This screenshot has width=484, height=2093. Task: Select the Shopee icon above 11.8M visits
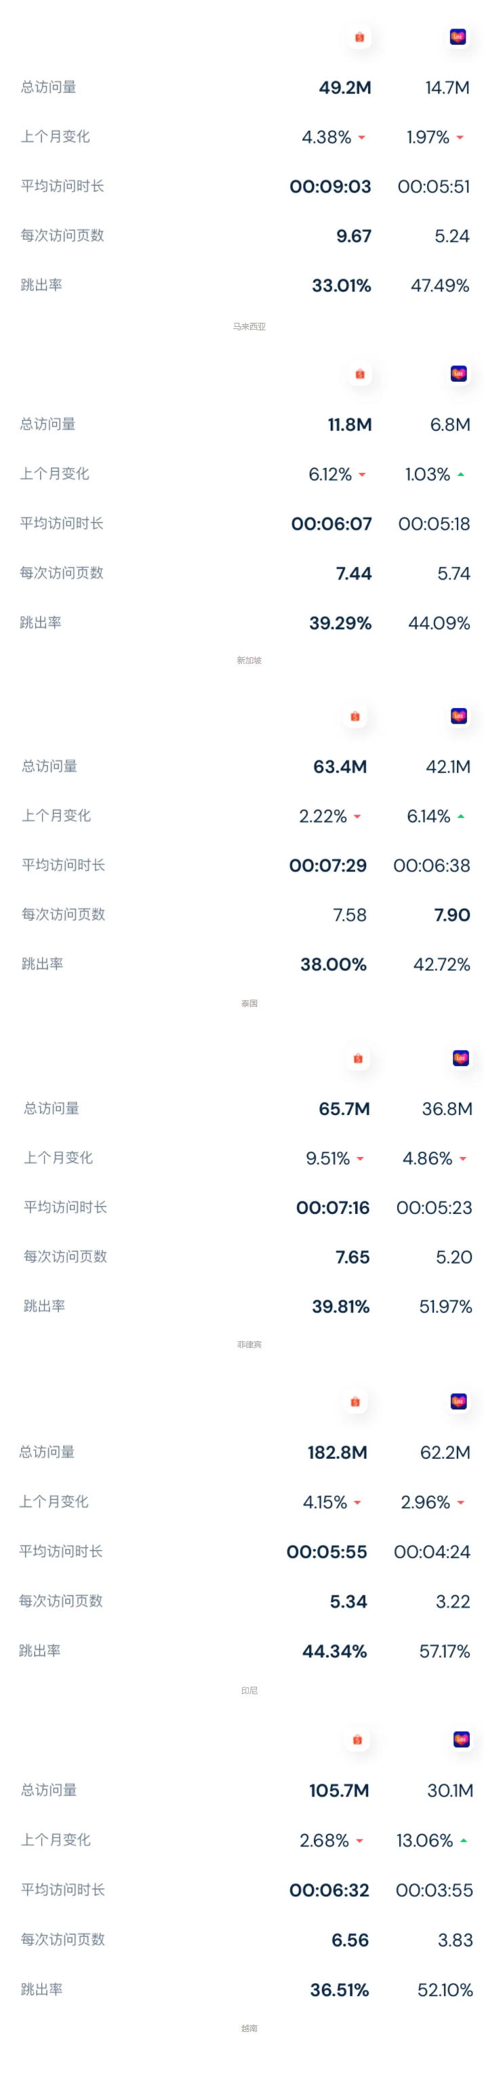360,374
